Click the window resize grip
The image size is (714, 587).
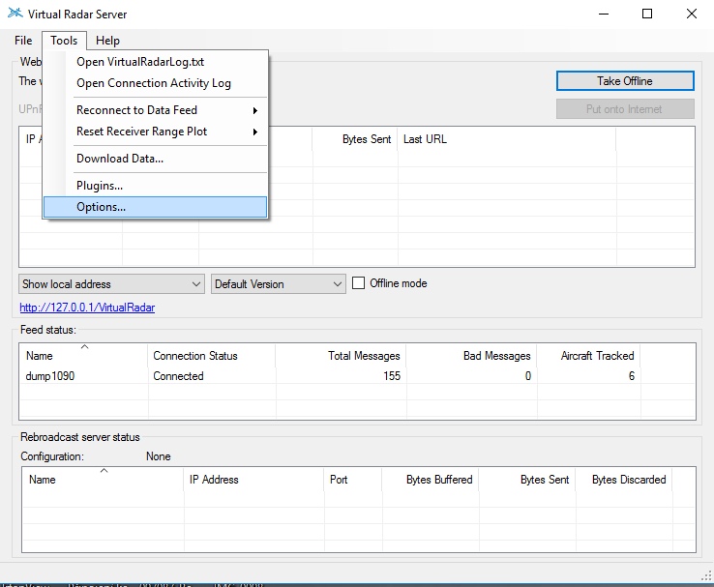click(706, 575)
